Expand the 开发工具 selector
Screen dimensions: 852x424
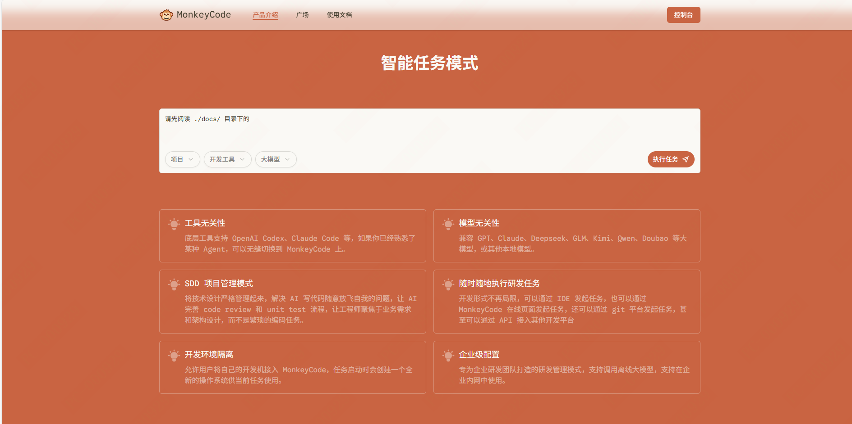coord(227,159)
